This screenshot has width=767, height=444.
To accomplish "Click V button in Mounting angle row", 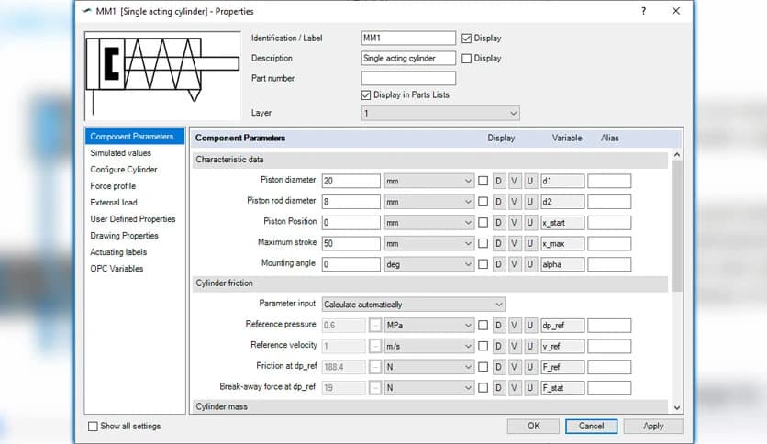I will pos(514,264).
